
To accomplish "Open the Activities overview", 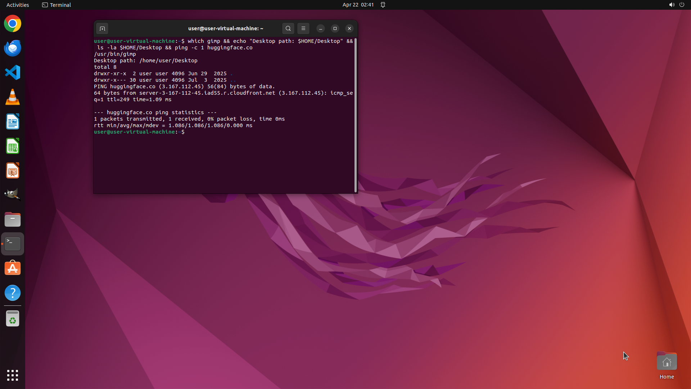I will pos(18,5).
